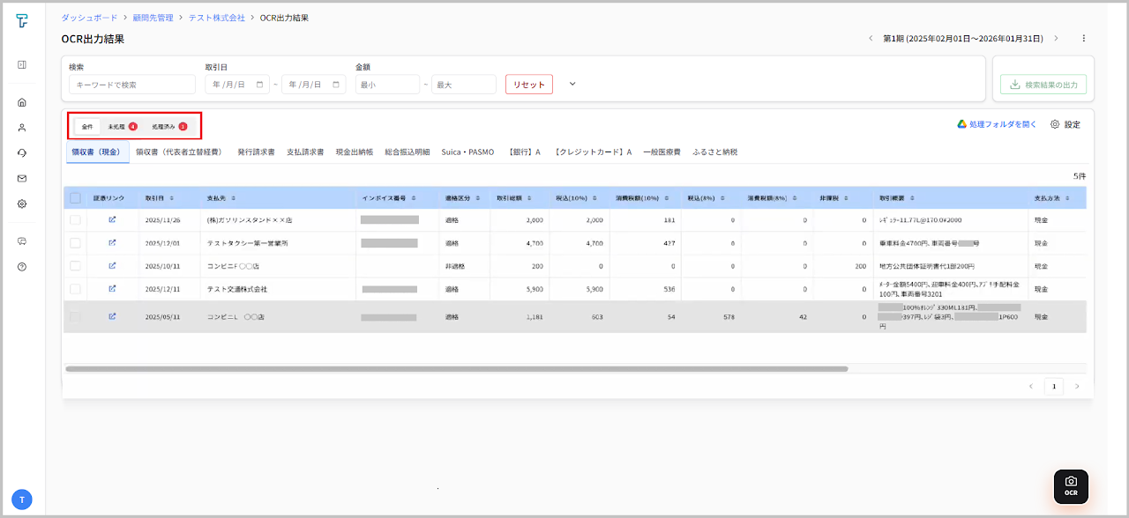
Task: Focus the 最大 amount field
Action: [x=464, y=85]
